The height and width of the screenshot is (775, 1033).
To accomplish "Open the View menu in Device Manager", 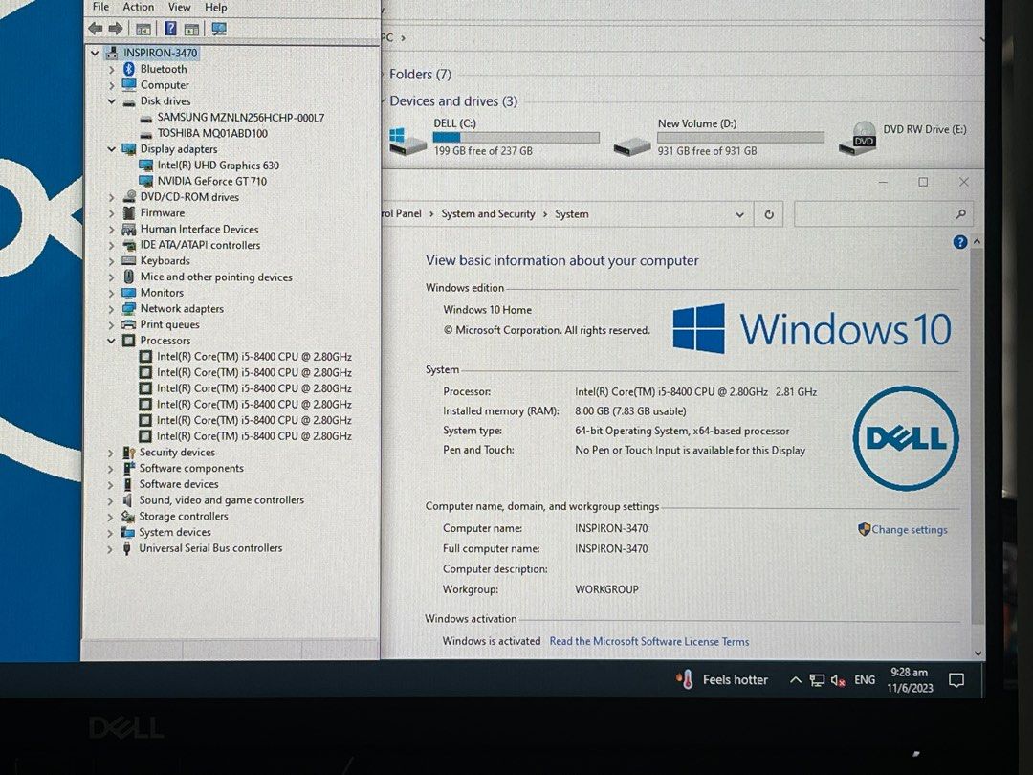I will (179, 7).
